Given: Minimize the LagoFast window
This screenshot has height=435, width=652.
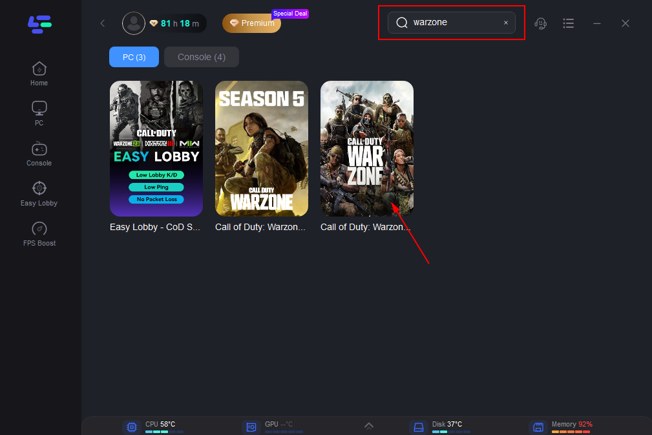Looking at the screenshot, I should point(597,23).
